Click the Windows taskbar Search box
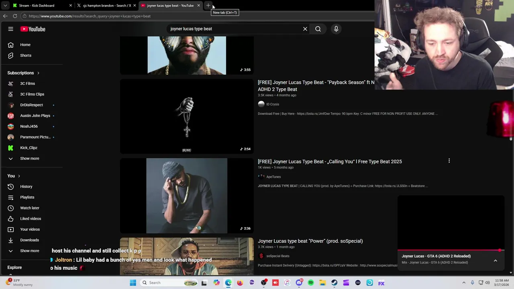 [x=169, y=283]
